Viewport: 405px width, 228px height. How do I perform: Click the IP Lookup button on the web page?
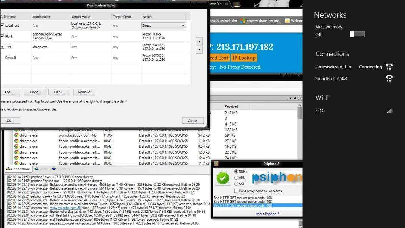(x=244, y=58)
